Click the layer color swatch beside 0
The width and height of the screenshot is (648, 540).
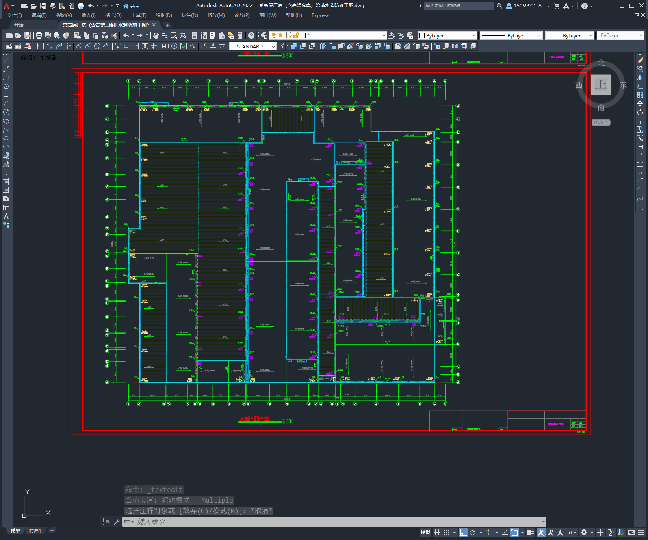(x=303, y=35)
